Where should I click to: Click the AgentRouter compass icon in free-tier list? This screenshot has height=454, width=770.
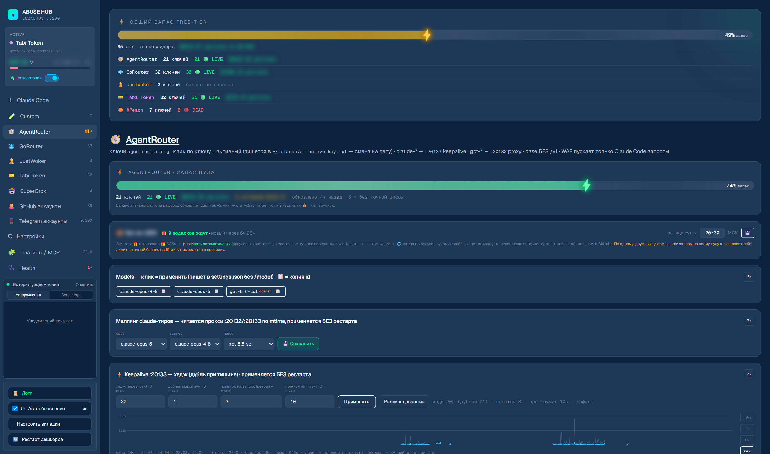(121, 59)
